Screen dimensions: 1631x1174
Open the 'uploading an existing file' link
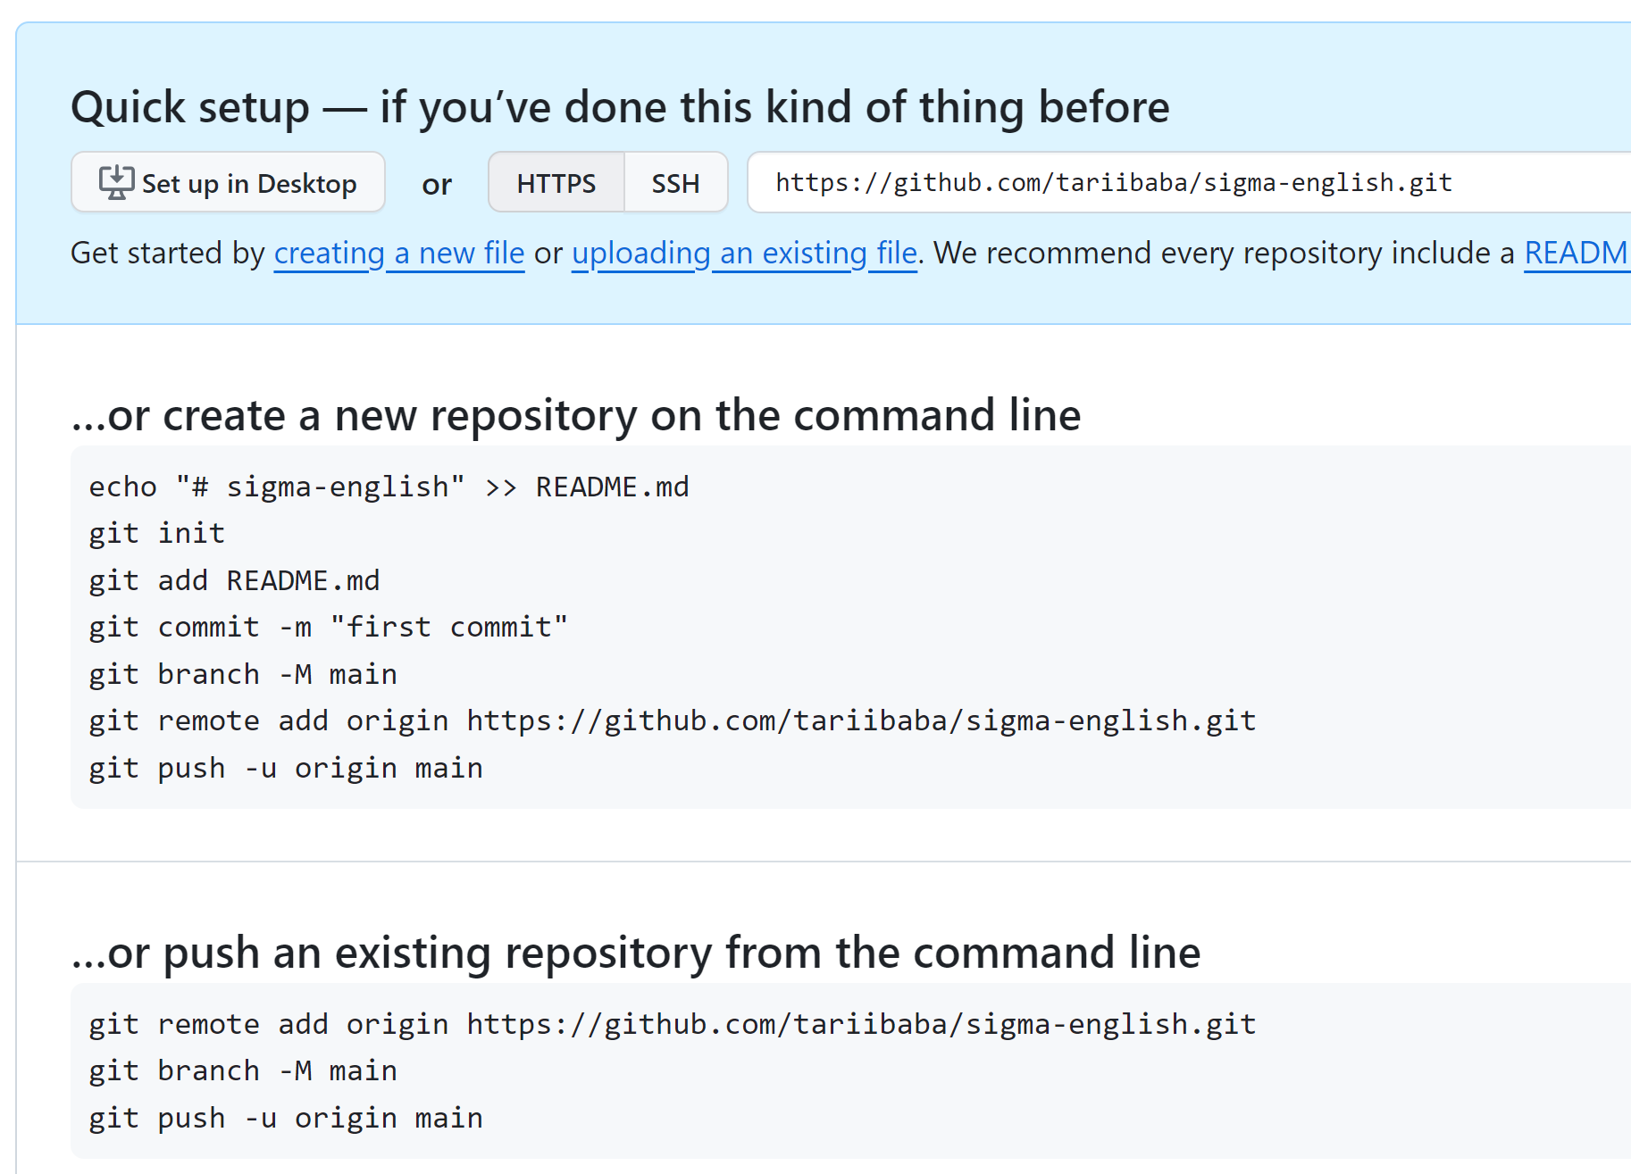pyautogui.click(x=744, y=254)
